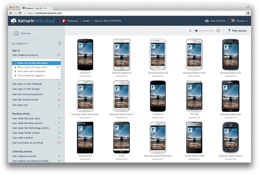Screen dimensions: 259x174
Task: Expand the Vinicius user menu
Action: pos(240,21)
